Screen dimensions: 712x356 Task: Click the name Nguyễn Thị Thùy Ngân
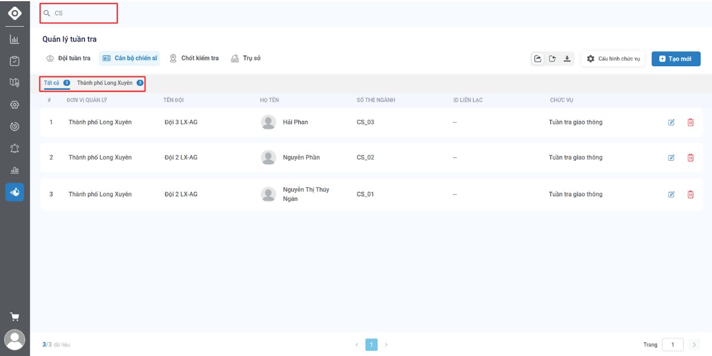306,194
